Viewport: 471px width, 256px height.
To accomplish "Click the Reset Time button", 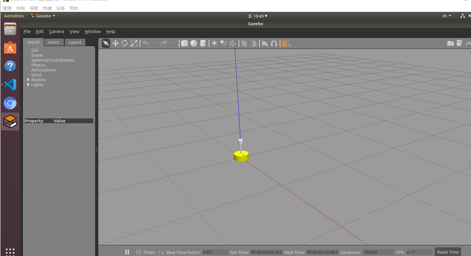I will pyautogui.click(x=448, y=252).
